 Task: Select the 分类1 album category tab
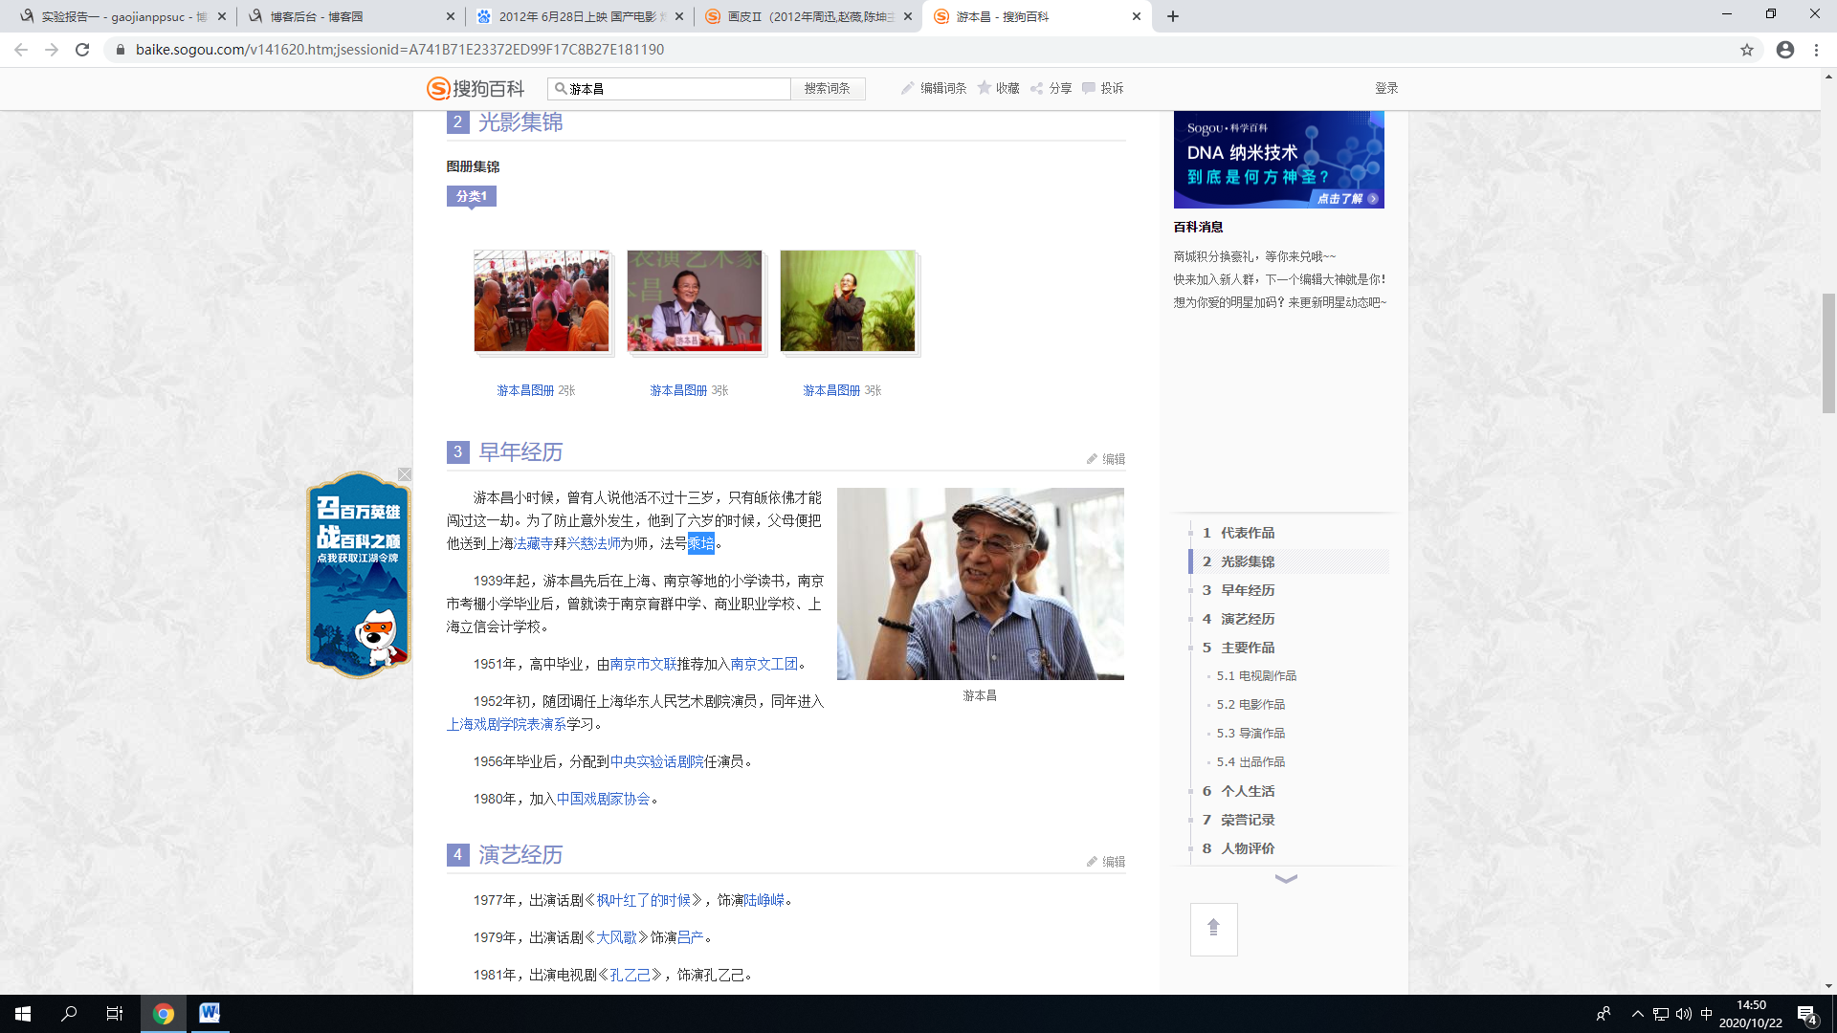tap(471, 196)
